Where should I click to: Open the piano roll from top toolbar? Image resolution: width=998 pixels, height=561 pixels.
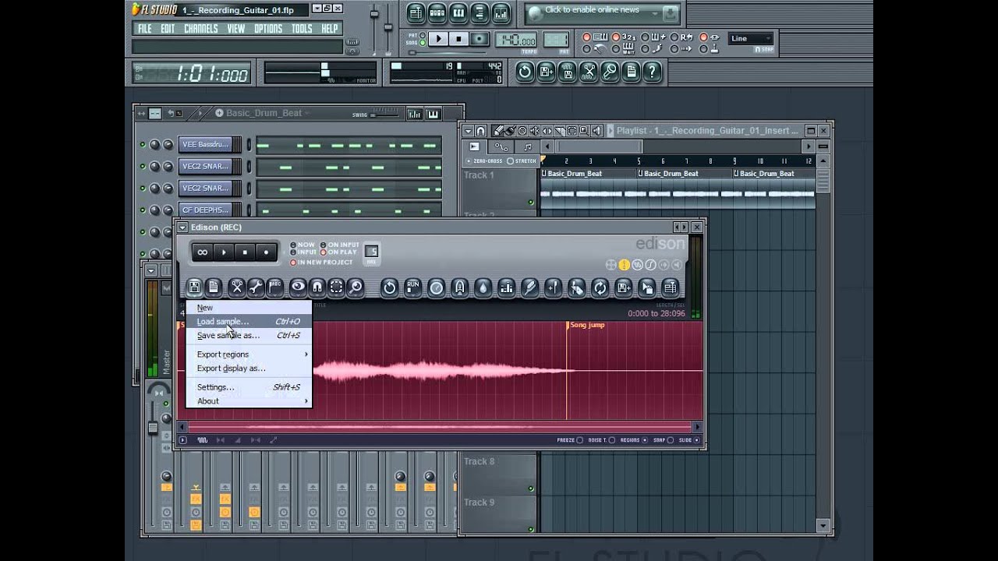point(458,12)
